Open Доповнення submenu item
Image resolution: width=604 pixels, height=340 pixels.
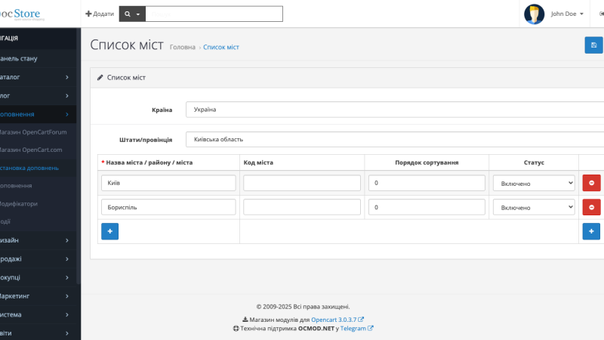39,186
